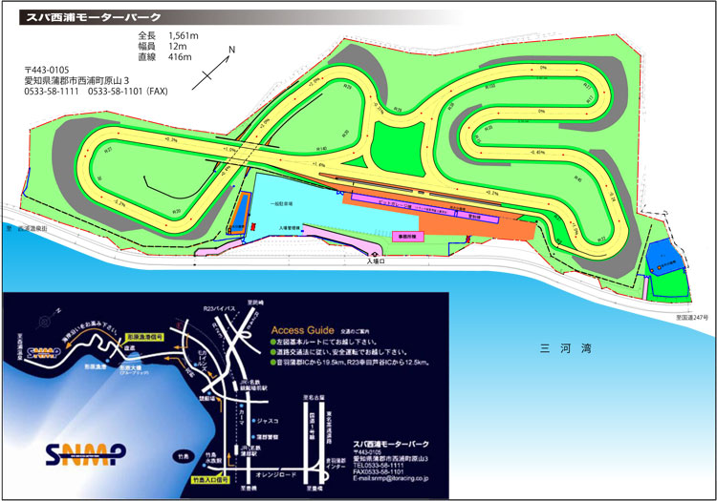Image resolution: width=717 pixels, height=501 pixels.
Task: Click the E-mail snmp@itoracing.co.jp line
Action: 391,478
